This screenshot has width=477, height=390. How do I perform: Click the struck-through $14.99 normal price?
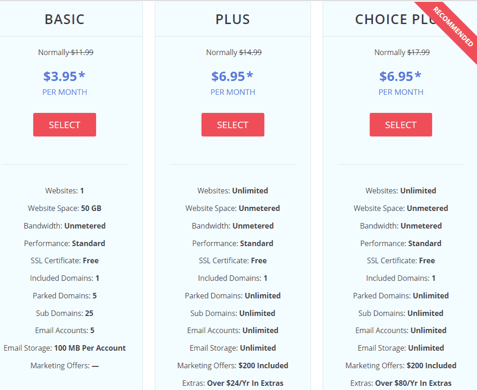(251, 52)
